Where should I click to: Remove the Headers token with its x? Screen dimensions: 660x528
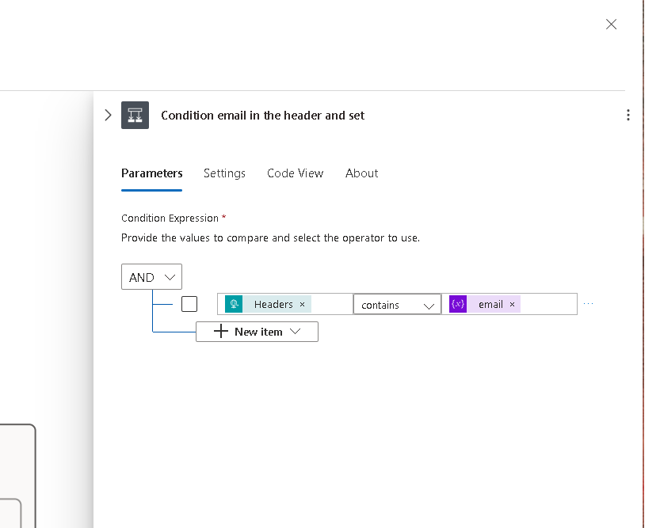tap(302, 304)
